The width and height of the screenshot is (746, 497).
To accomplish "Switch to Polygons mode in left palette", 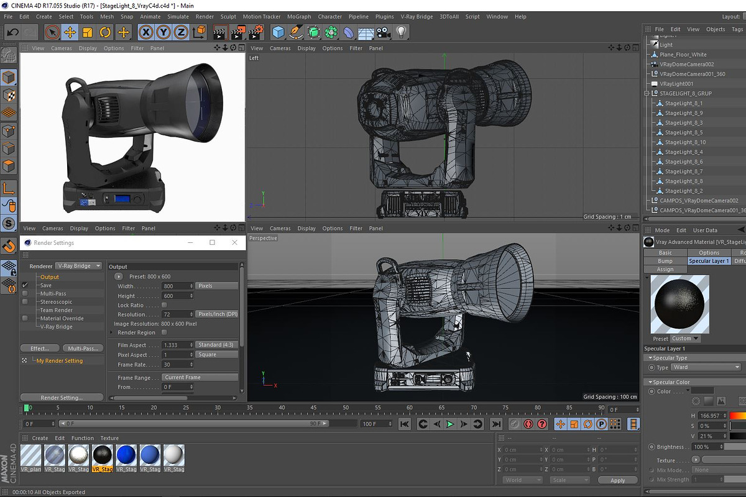I will 9,166.
